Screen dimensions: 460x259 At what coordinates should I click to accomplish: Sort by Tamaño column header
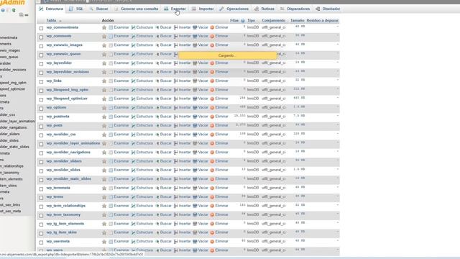(297, 21)
